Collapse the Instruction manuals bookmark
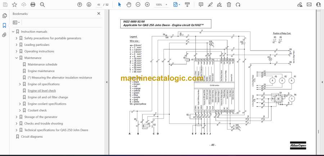324x156 pixels. tap(13, 32)
